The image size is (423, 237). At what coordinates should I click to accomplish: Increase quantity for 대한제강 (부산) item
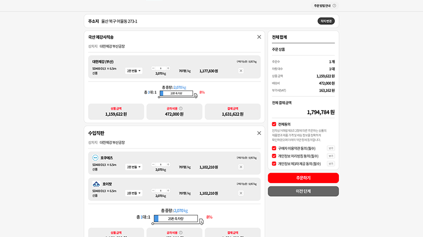[x=168, y=68]
